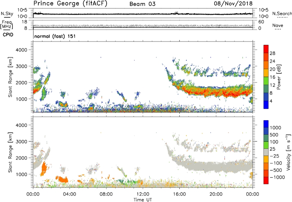Click the 'Nave' legend label

click(x=278, y=25)
